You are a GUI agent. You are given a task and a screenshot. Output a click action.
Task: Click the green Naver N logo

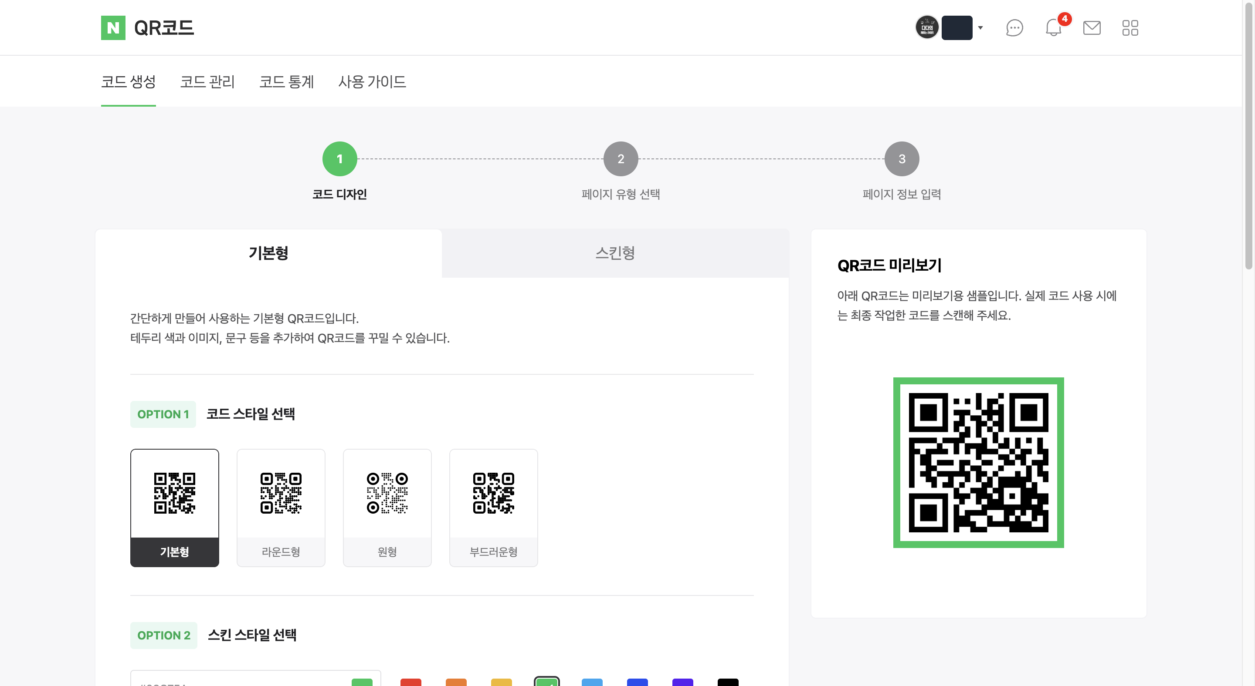[113, 28]
